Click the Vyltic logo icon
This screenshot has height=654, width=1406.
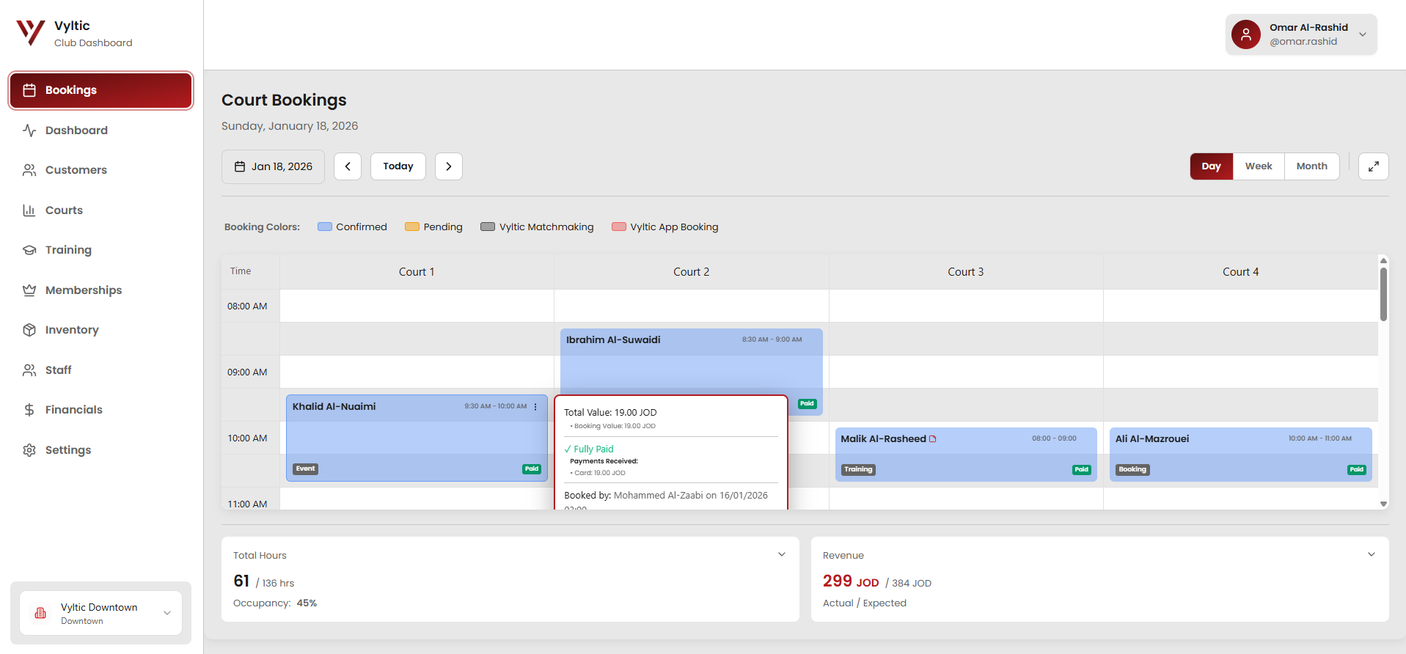tap(31, 33)
